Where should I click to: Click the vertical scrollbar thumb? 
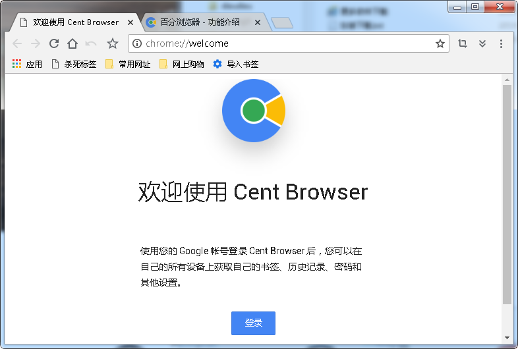click(507, 194)
